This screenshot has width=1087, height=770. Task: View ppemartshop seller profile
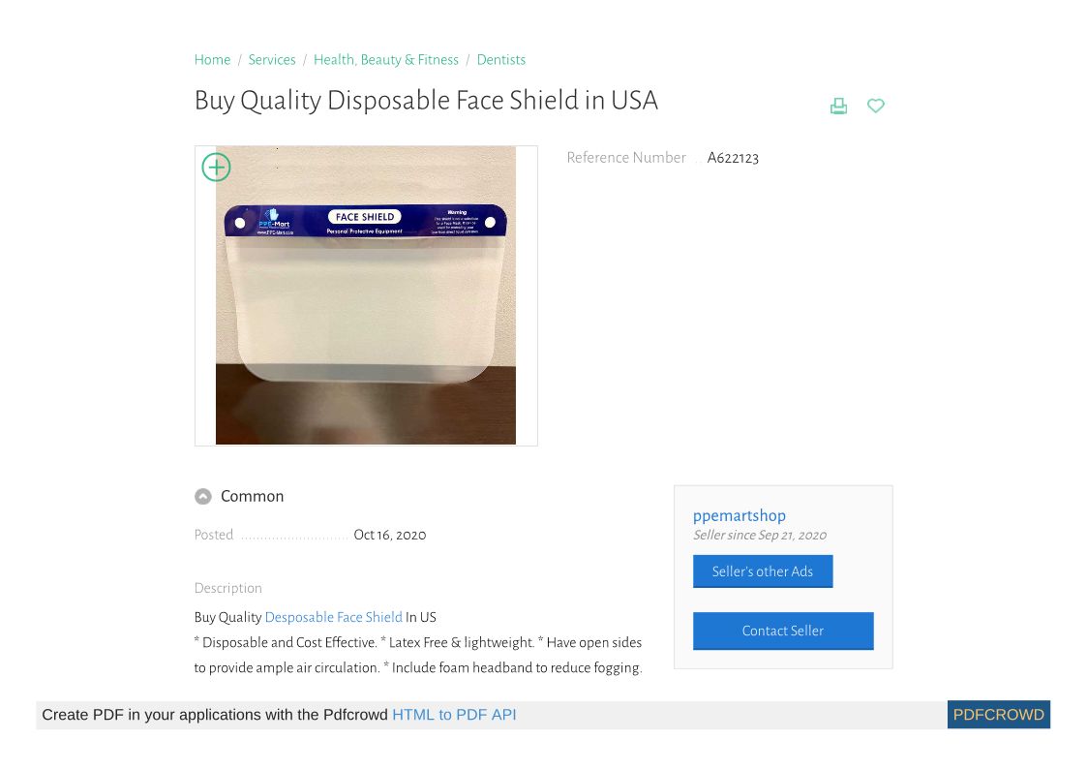tap(739, 515)
